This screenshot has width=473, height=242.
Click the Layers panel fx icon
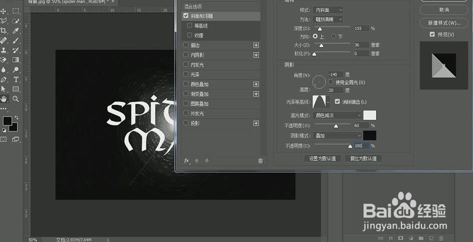point(390,238)
